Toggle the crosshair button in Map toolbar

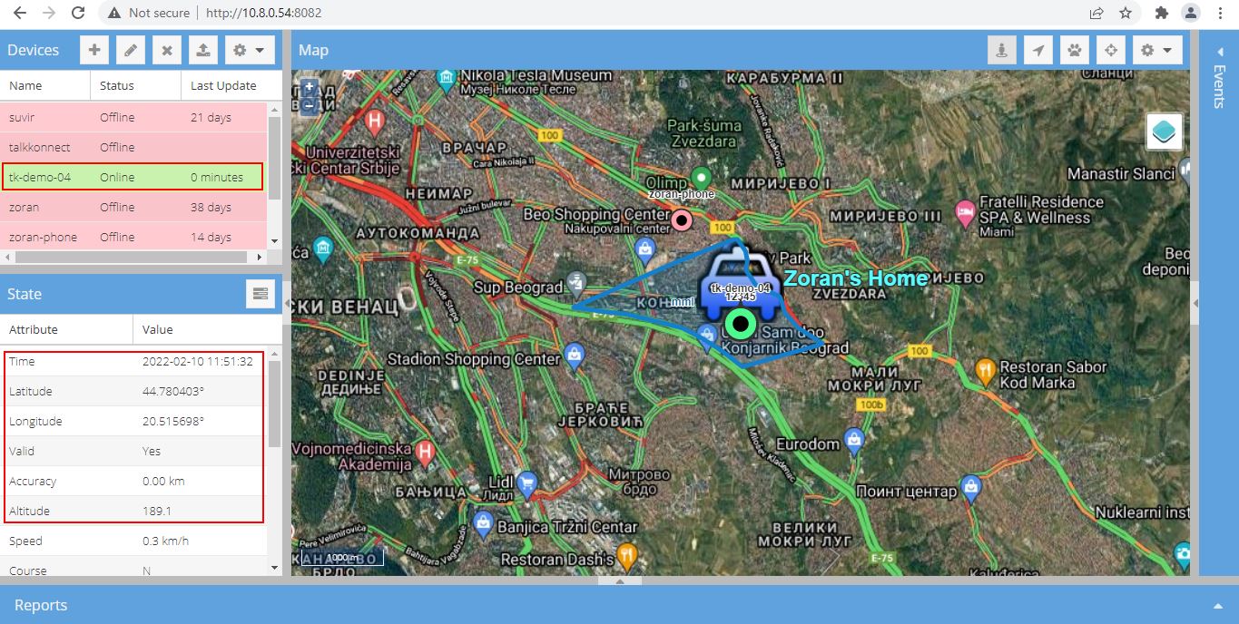1111,51
